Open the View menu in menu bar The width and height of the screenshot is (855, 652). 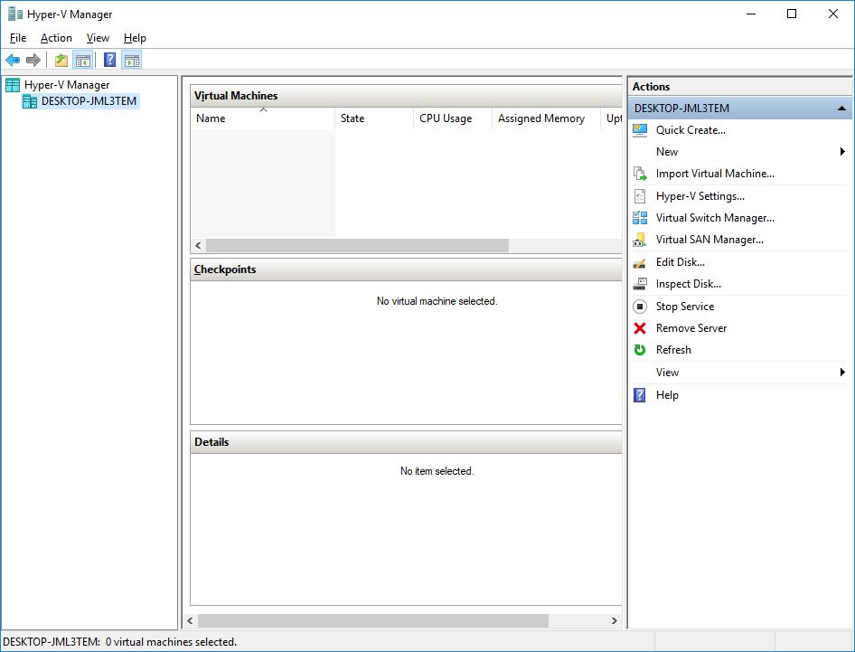pos(98,38)
